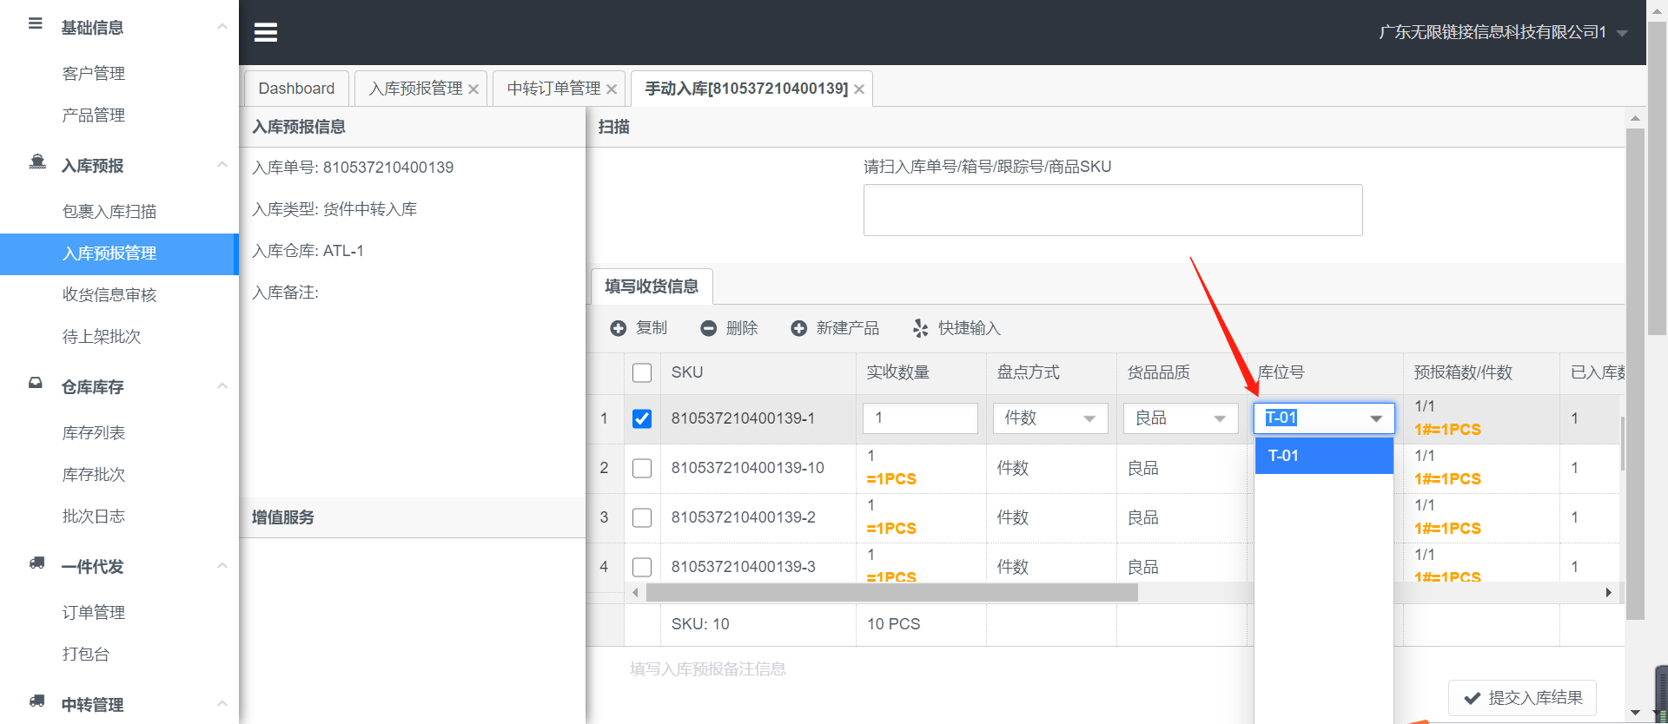Open 批次日志 in the sidebar
The width and height of the screenshot is (1668, 724).
point(94,517)
